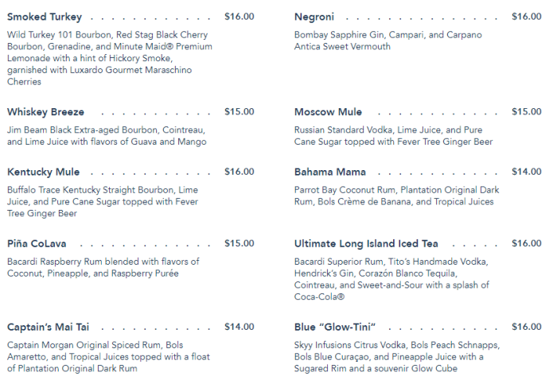
Task: Click the Piña CoLava heading
Action: pos(40,243)
